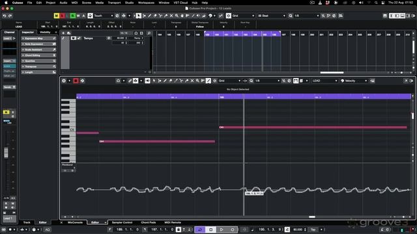Click the Stop button in transport bar
The width and height of the screenshot is (417, 234).
click(x=211, y=229)
